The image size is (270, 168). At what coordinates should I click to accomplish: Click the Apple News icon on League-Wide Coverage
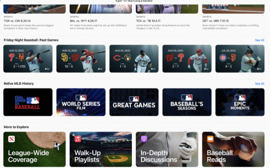[11, 139]
